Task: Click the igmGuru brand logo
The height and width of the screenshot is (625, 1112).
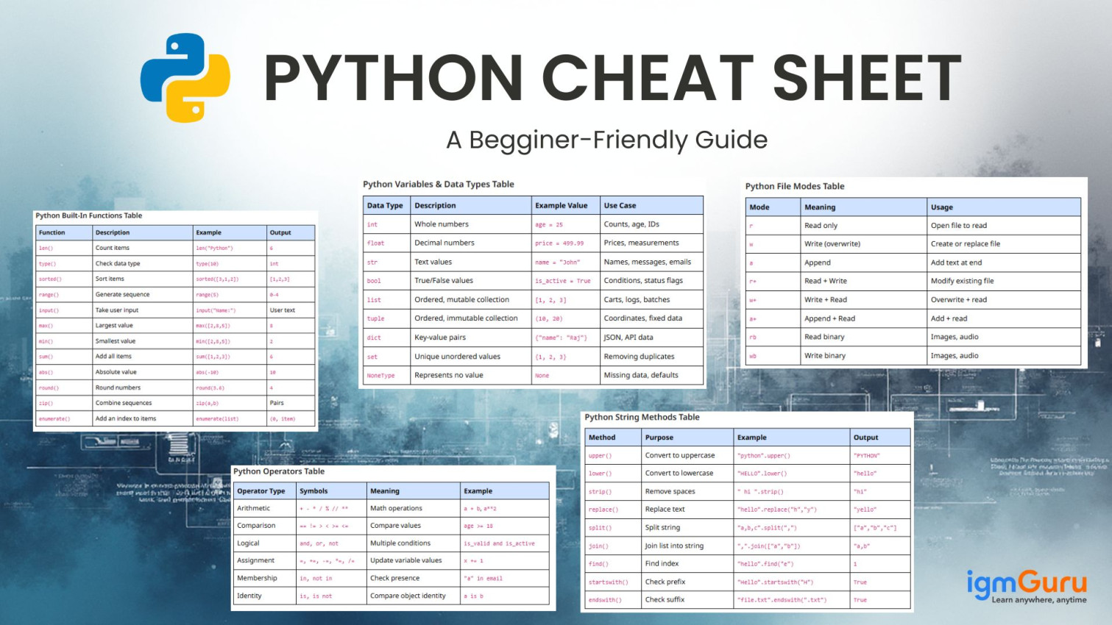Action: point(1026,582)
